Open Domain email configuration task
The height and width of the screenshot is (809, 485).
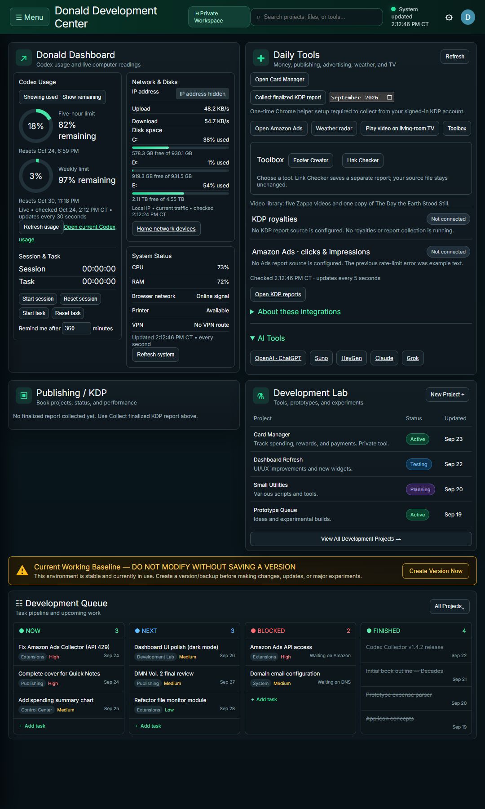[300, 678]
